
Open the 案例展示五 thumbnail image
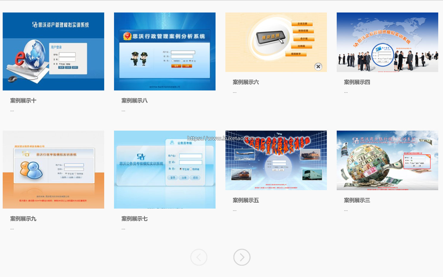pos(276,160)
